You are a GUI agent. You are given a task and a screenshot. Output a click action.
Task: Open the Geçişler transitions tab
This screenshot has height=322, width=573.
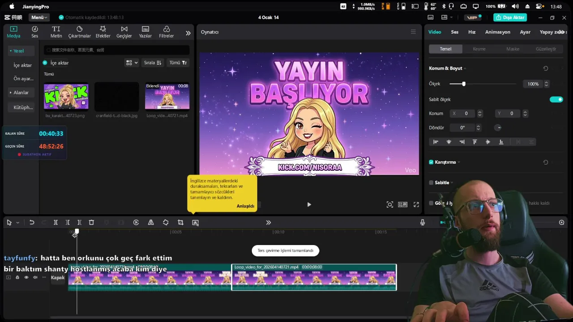click(x=124, y=32)
